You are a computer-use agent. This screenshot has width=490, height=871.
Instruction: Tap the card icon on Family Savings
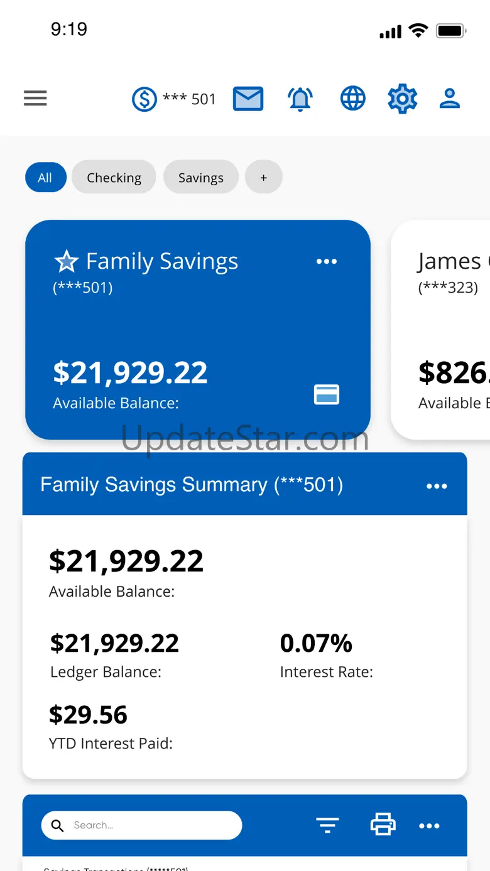pos(327,394)
